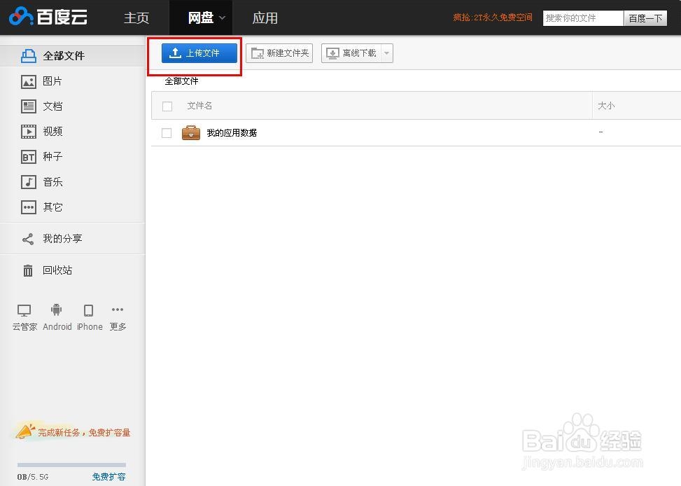Click the 上传文件 upload button
Screen dimensions: 681x486
pyautogui.click(x=198, y=53)
